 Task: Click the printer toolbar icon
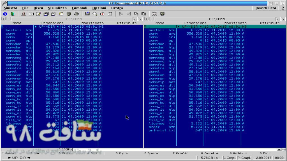click(x=76, y=14)
